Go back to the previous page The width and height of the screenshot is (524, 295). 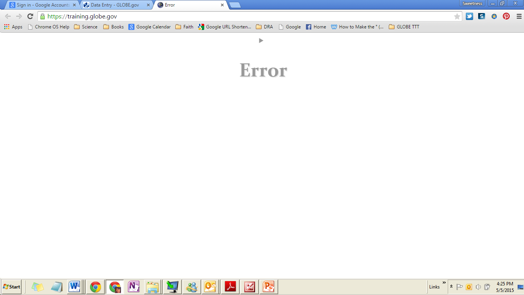pyautogui.click(x=8, y=16)
